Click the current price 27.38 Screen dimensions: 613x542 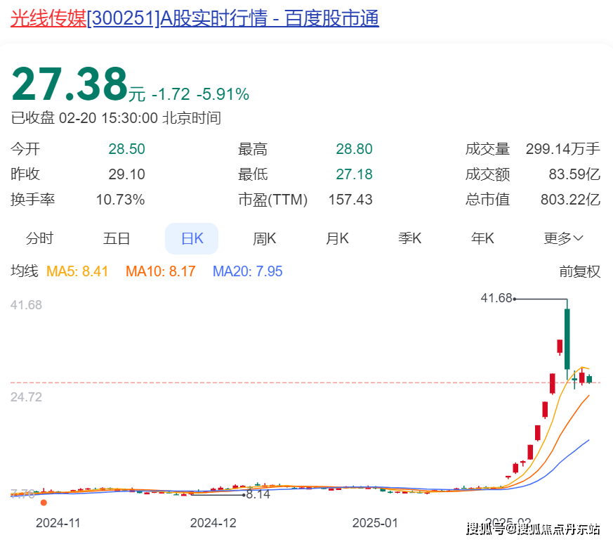pos(70,84)
